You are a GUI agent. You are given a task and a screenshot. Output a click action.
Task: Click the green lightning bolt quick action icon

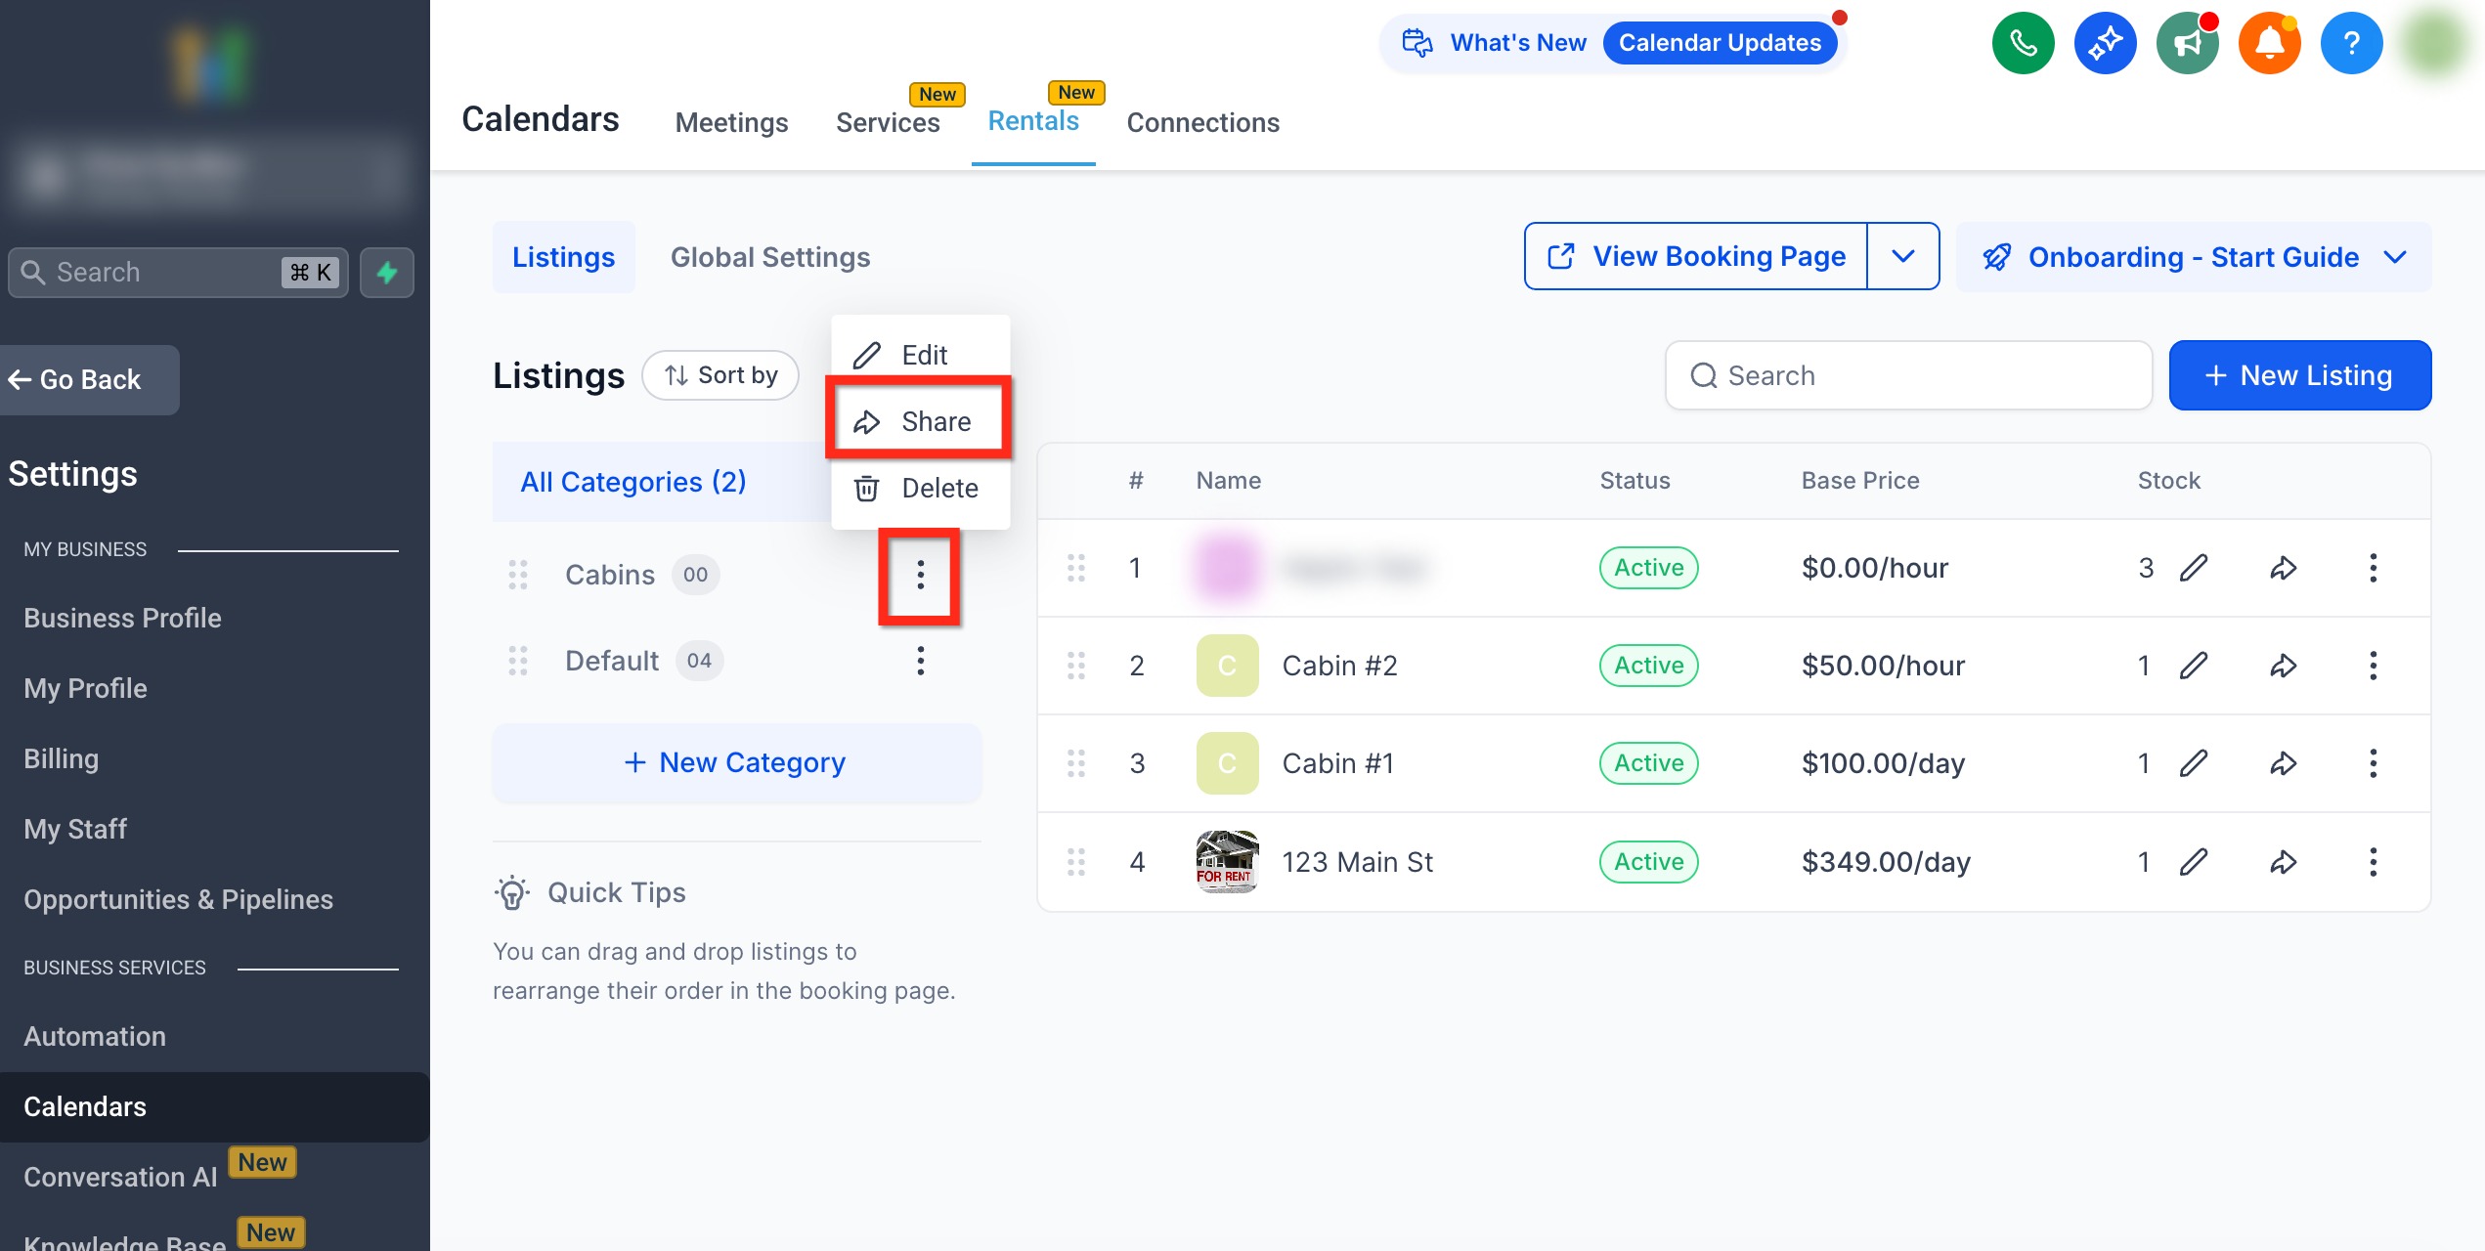387,272
